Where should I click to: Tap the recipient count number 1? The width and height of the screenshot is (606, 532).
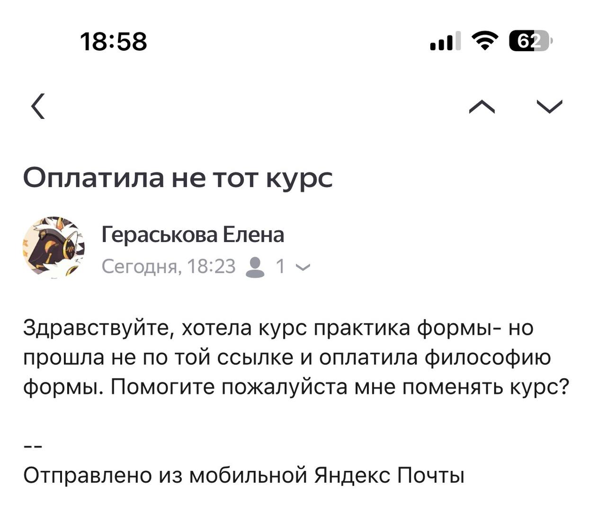[280, 267]
